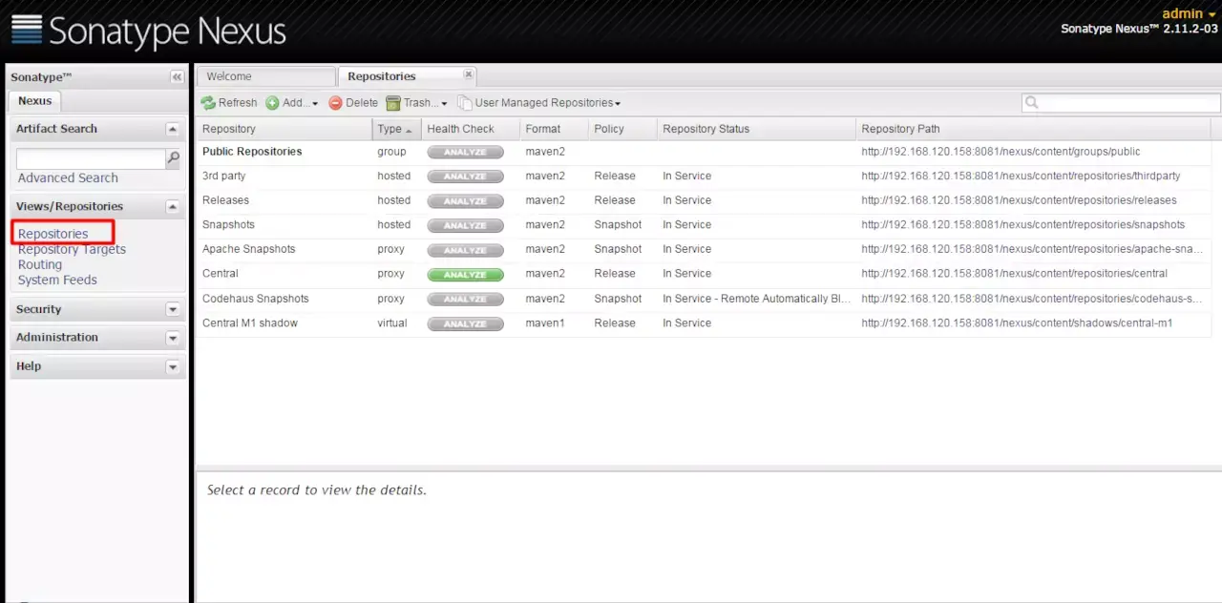Close the Repositories tab
The height and width of the screenshot is (603, 1222).
click(468, 73)
